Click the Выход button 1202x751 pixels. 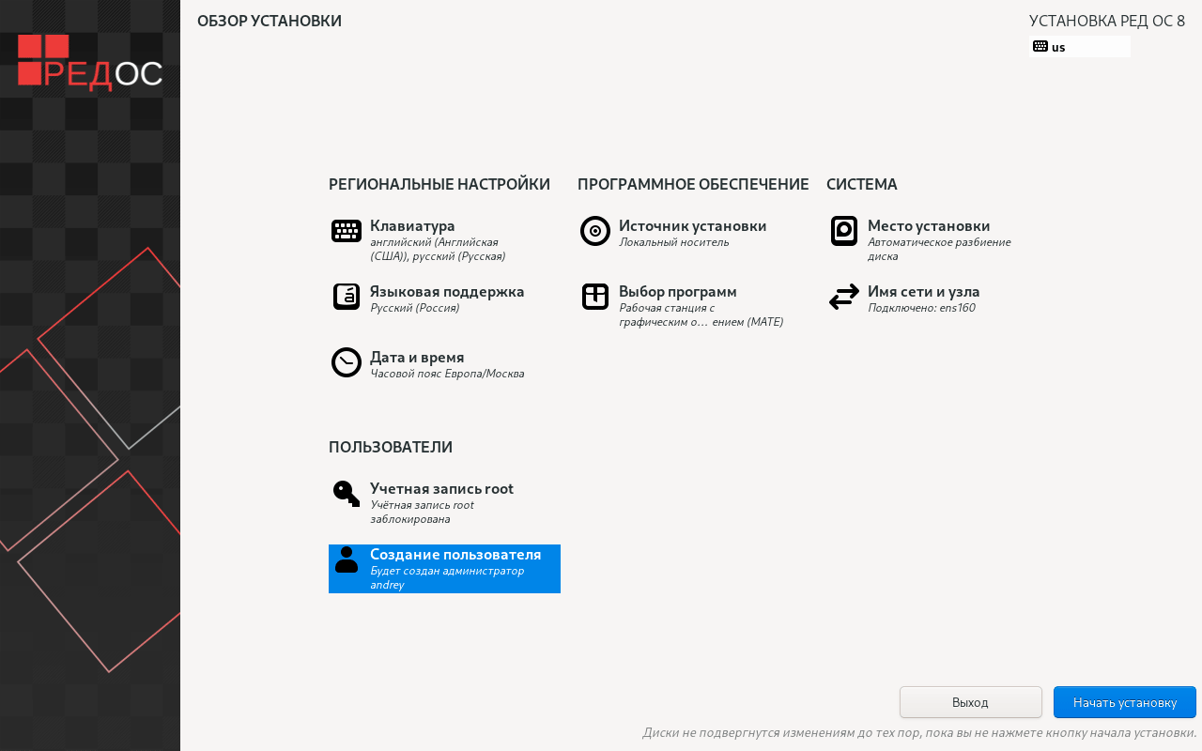point(970,702)
